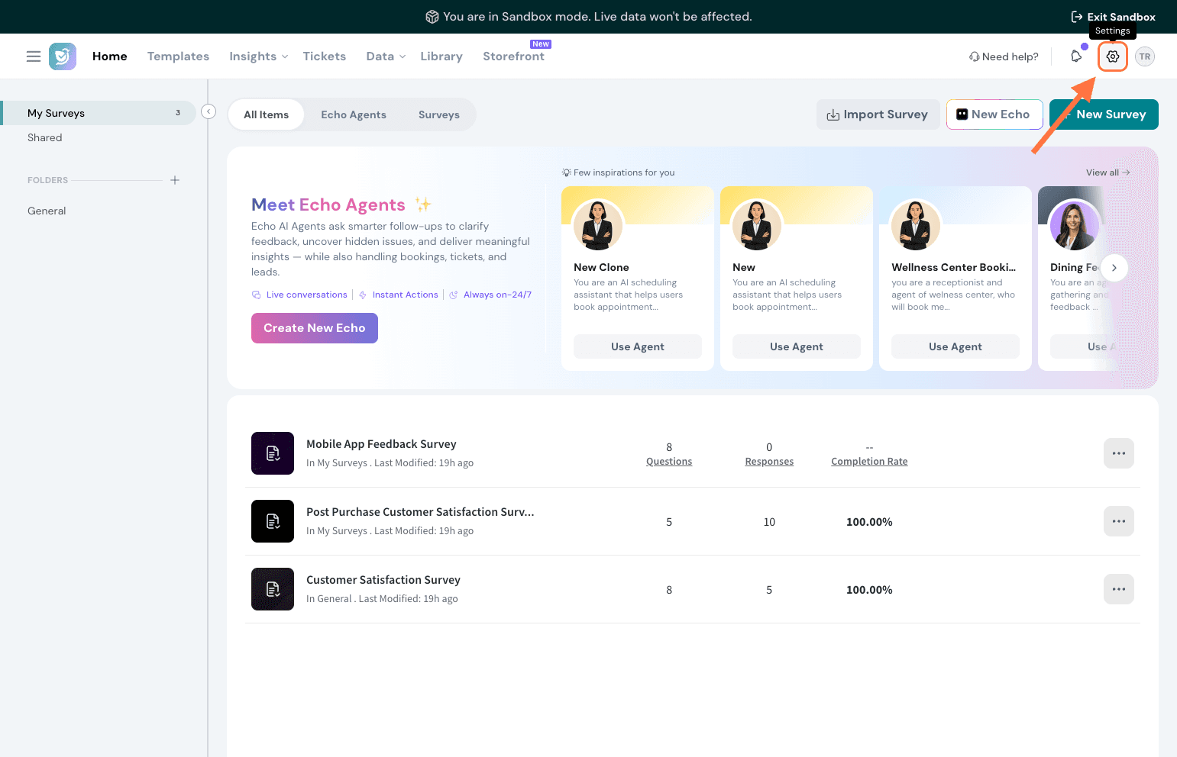Click the Import Survey button
The image size is (1177, 757).
click(x=878, y=114)
